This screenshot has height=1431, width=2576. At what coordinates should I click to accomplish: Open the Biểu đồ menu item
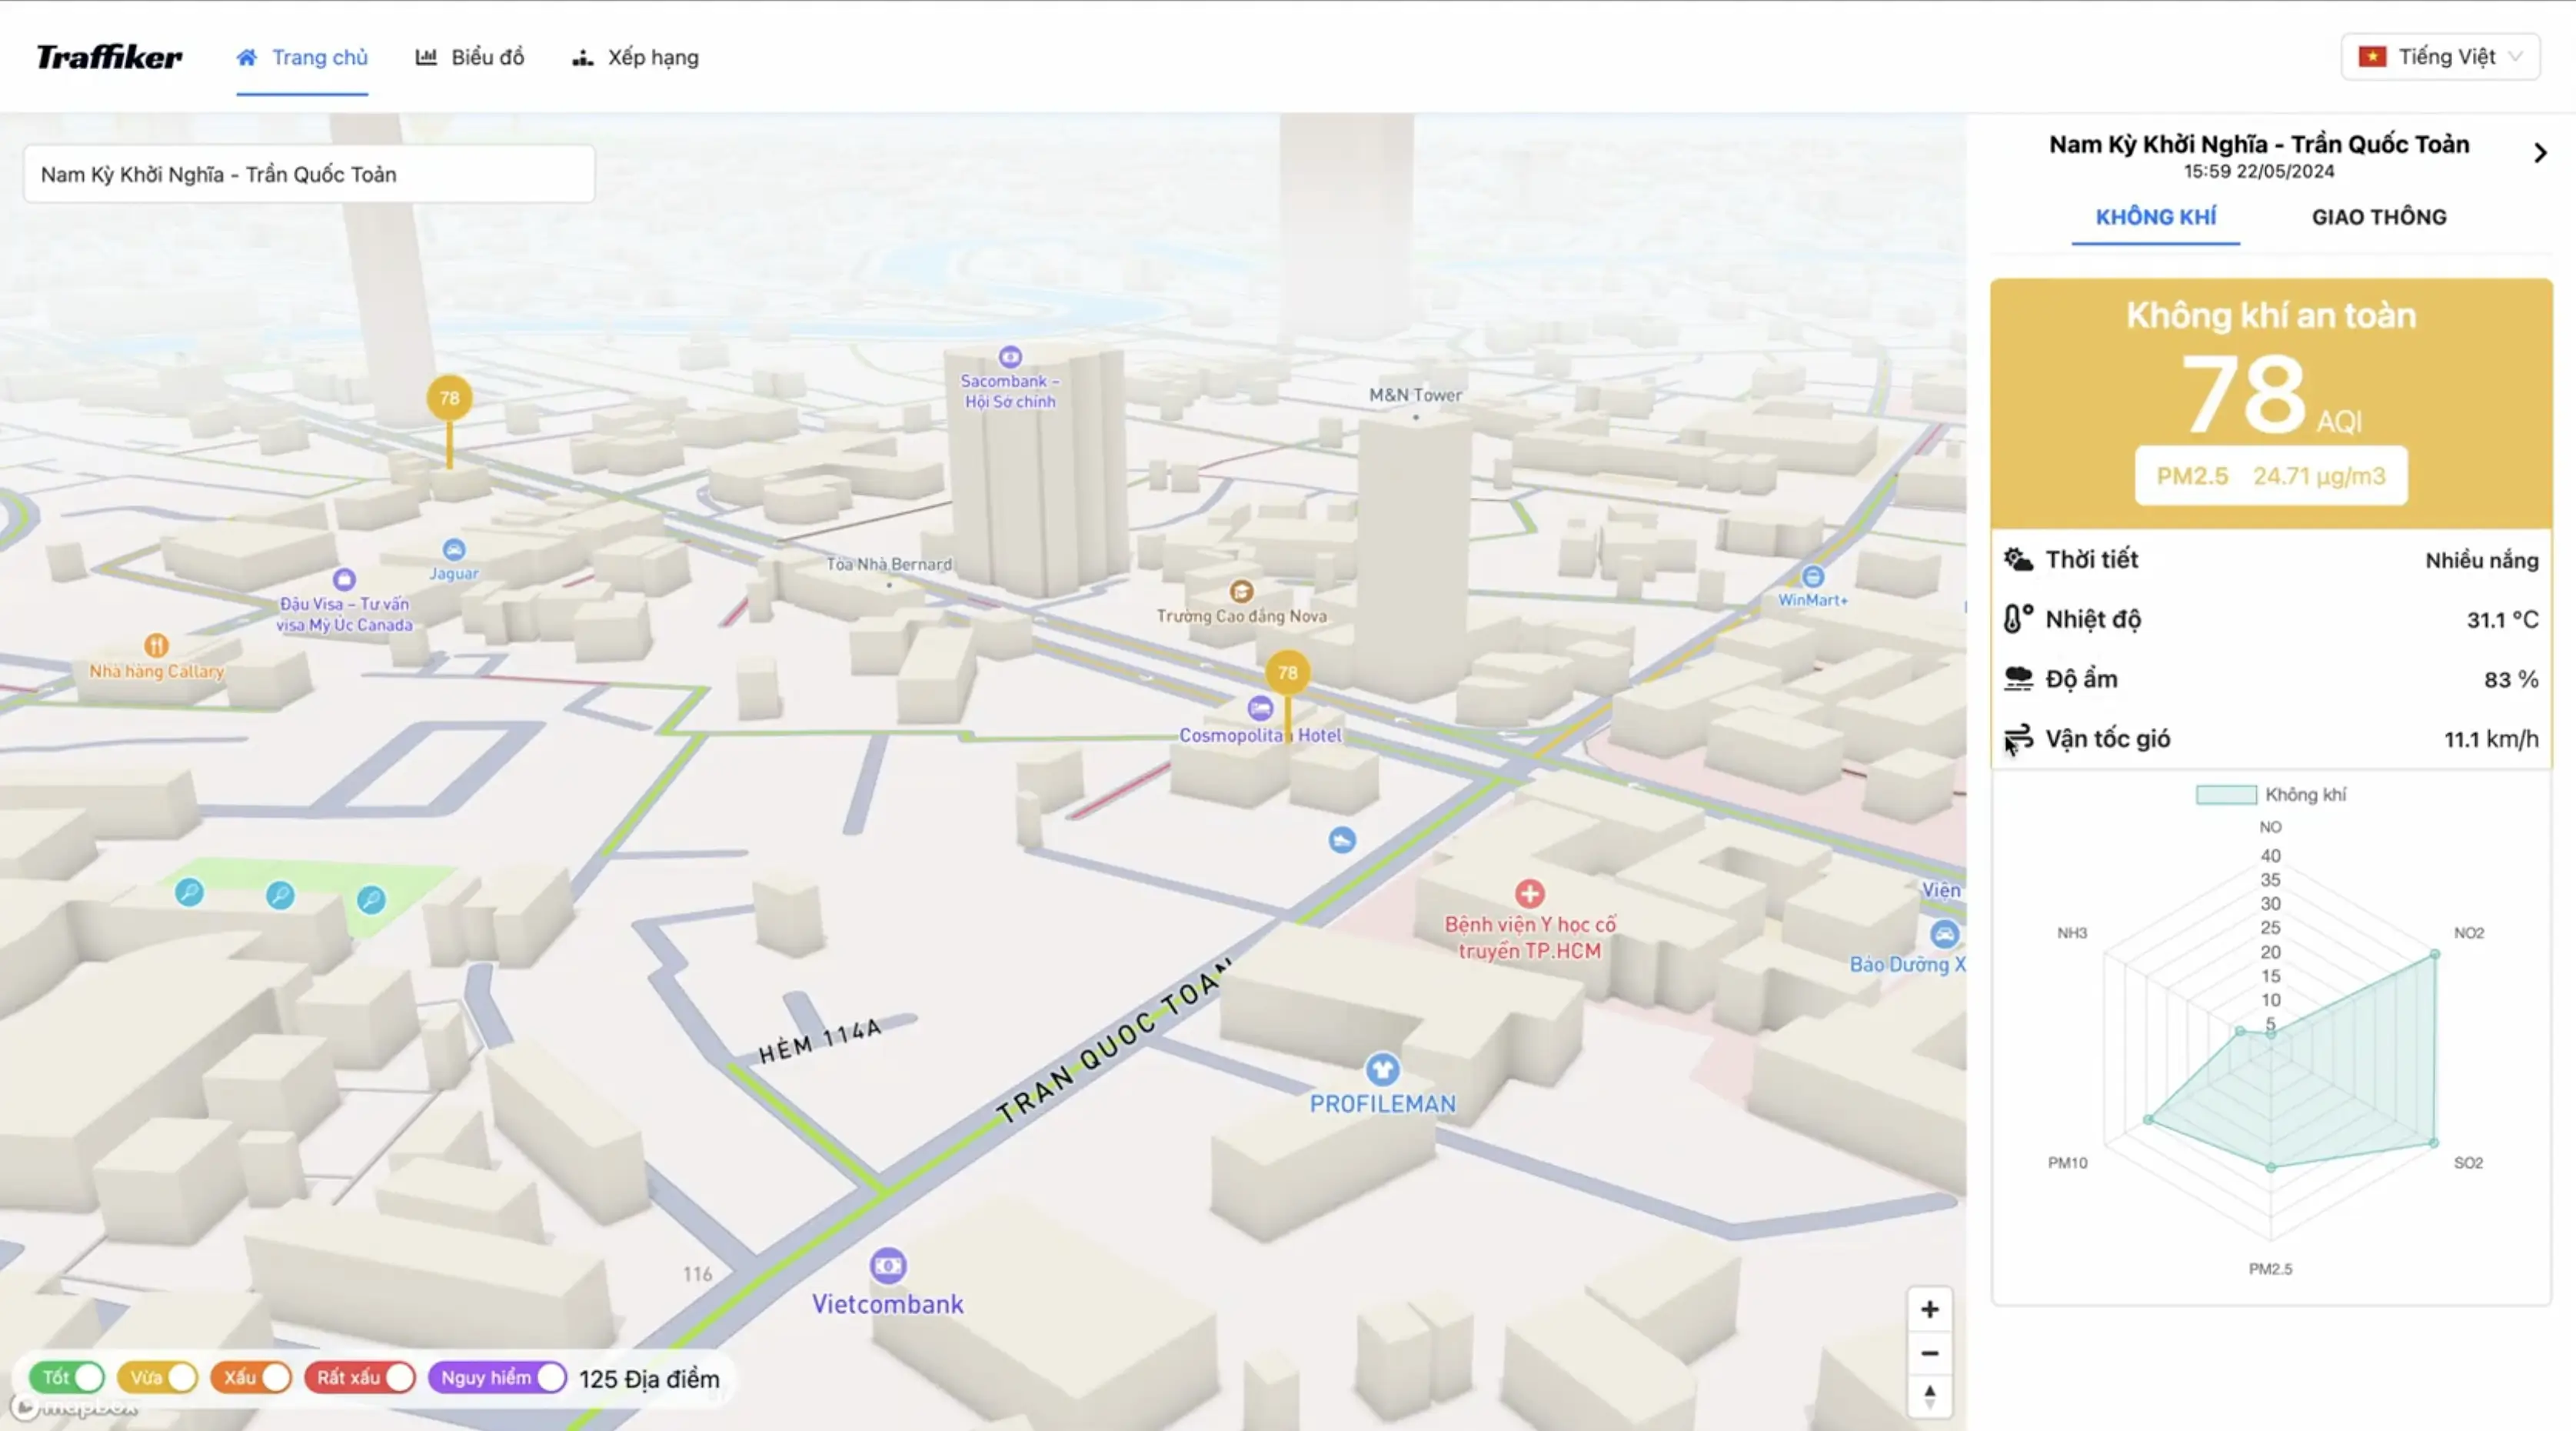(x=470, y=57)
